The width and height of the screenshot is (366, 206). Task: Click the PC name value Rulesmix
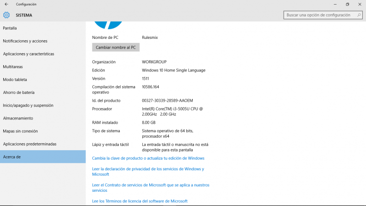(150, 38)
